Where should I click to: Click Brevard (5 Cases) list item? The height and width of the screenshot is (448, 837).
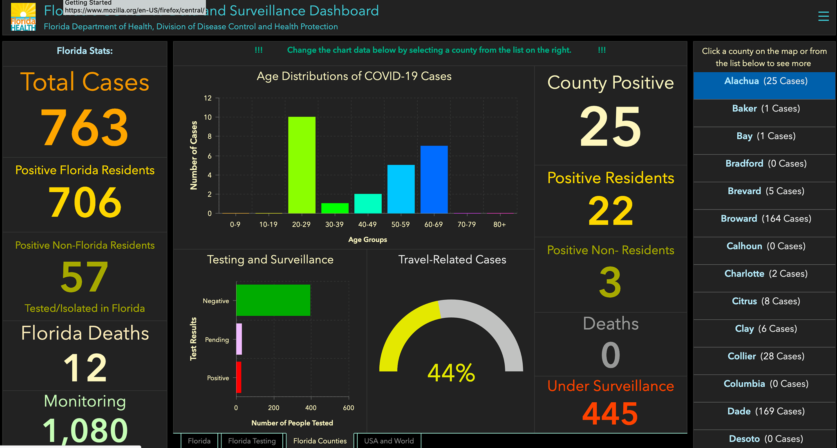click(764, 196)
